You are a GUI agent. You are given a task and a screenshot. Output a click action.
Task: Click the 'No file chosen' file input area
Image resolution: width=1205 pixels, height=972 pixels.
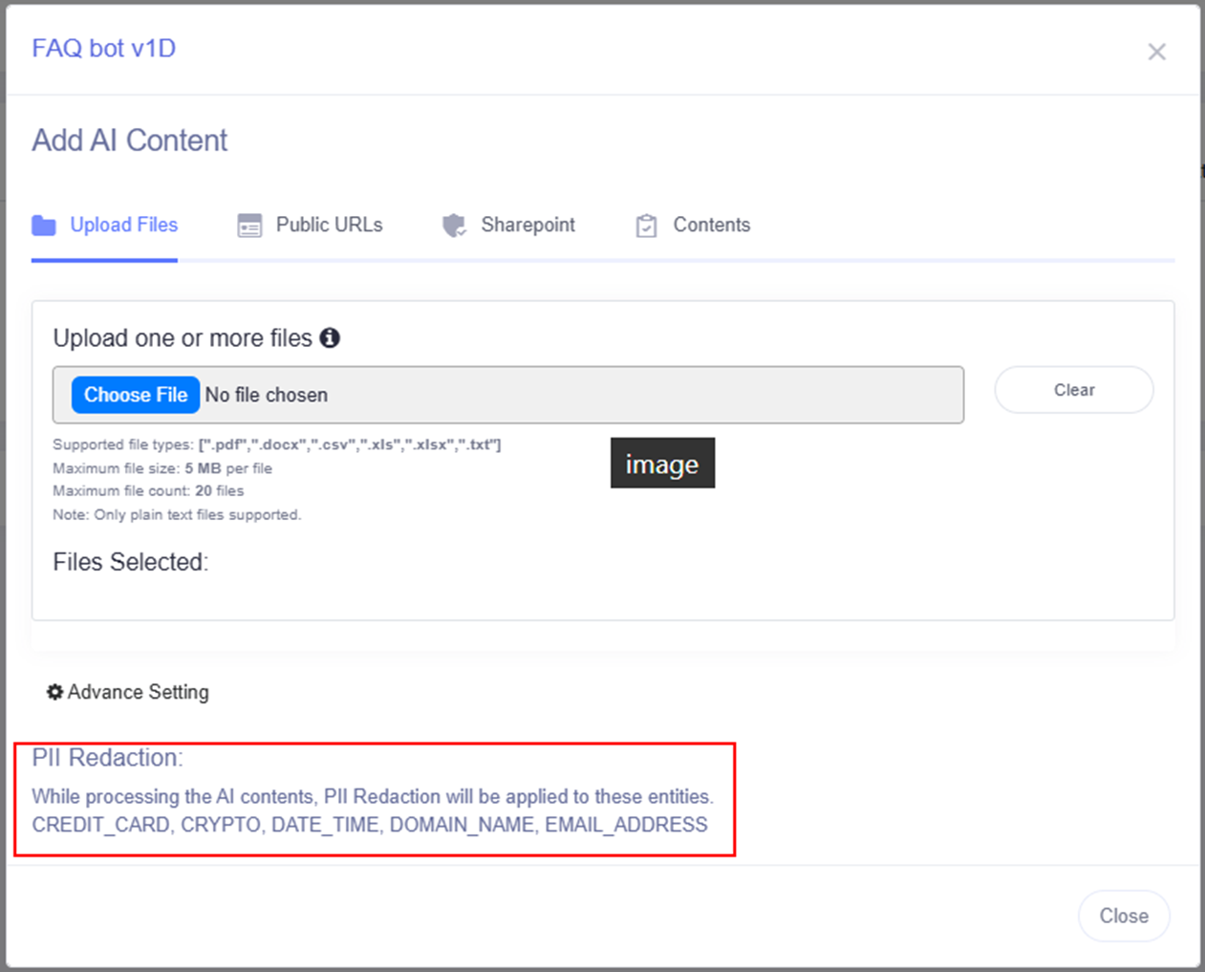point(573,395)
